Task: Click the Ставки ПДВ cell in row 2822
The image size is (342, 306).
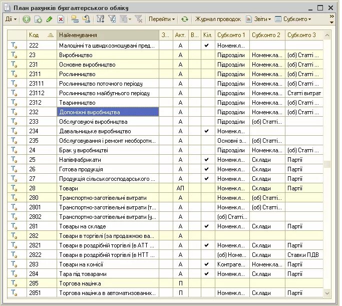Action: 304,255
